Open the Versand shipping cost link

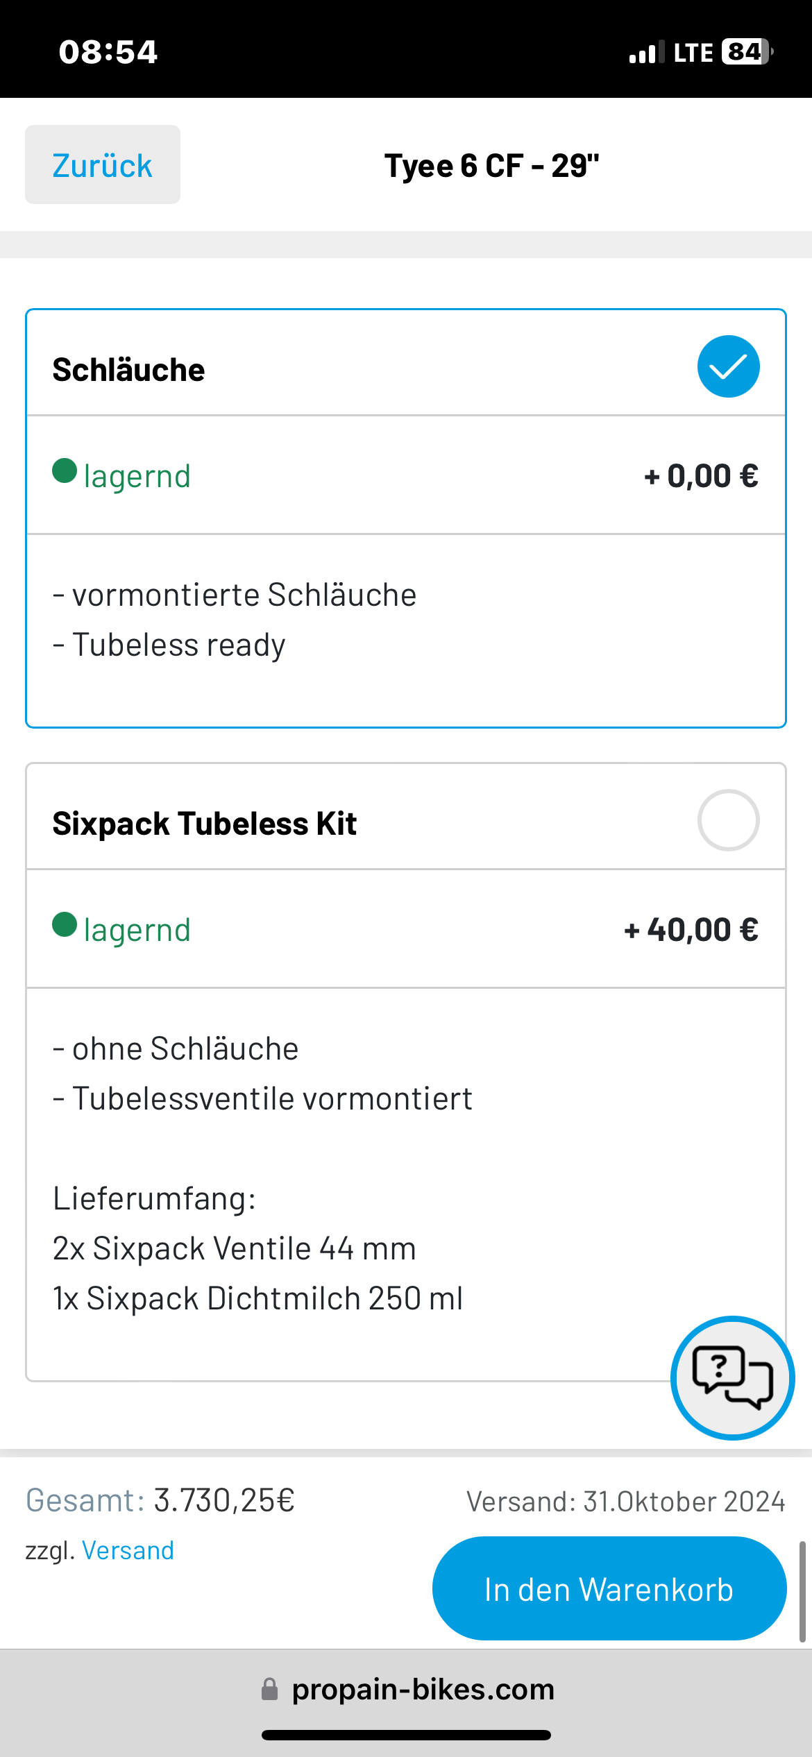point(128,1550)
